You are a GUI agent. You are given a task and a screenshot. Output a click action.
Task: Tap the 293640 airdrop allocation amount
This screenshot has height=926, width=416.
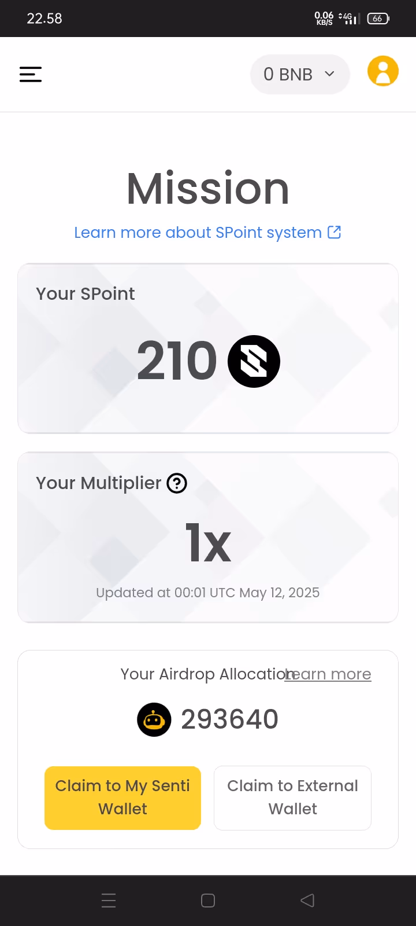click(229, 719)
